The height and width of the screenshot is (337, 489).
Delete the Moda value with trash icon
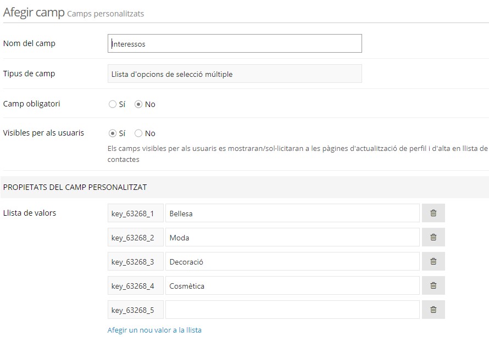click(x=433, y=238)
